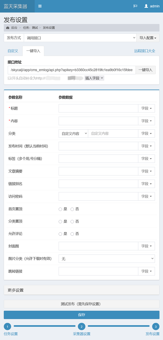This screenshot has height=340, width=163.
Task: Click step 1 circle for 任务设置
Action: pyautogui.click(x=8, y=326)
